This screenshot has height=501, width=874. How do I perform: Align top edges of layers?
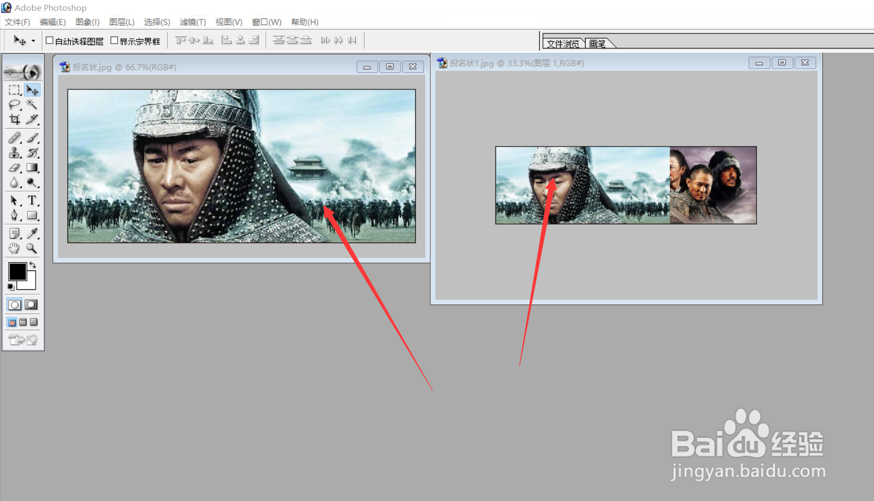click(181, 40)
